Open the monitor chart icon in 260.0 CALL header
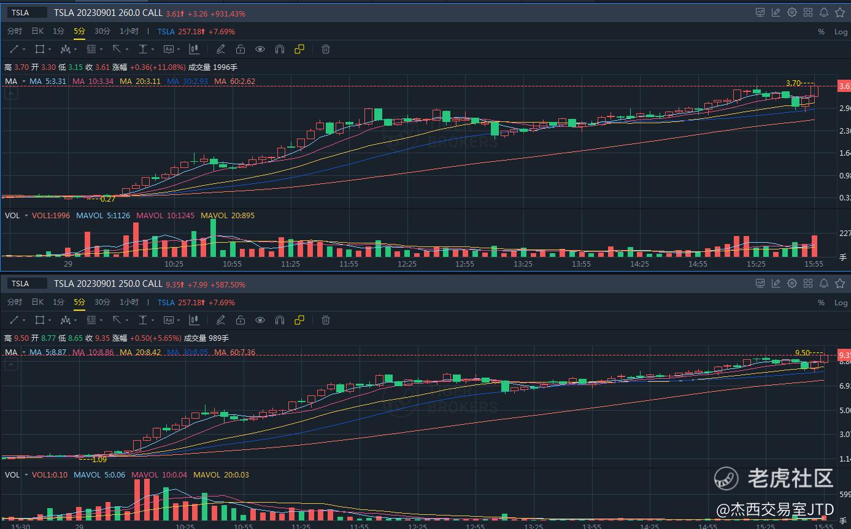This screenshot has height=529, width=851. pyautogui.click(x=760, y=12)
